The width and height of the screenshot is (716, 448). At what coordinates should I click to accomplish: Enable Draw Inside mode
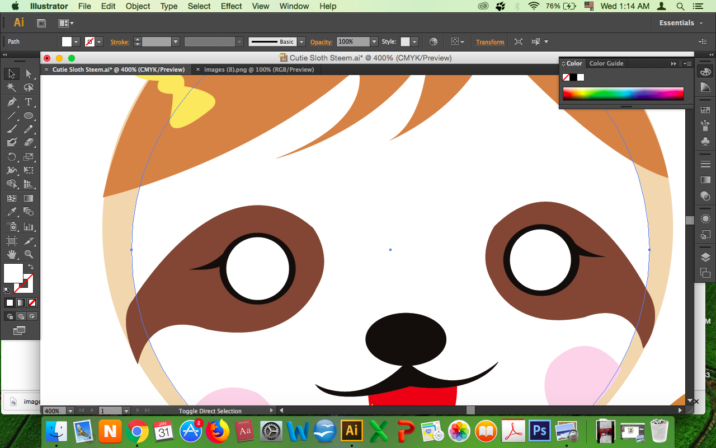[32, 316]
